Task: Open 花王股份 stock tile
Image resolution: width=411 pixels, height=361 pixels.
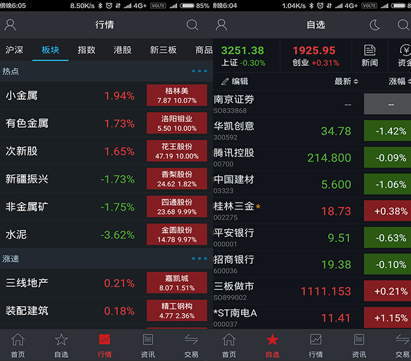Action: coord(177,151)
